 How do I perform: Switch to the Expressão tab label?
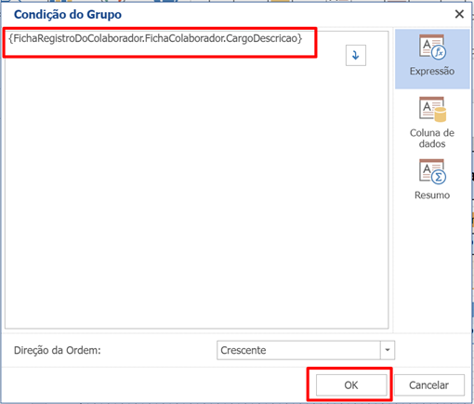[432, 71]
